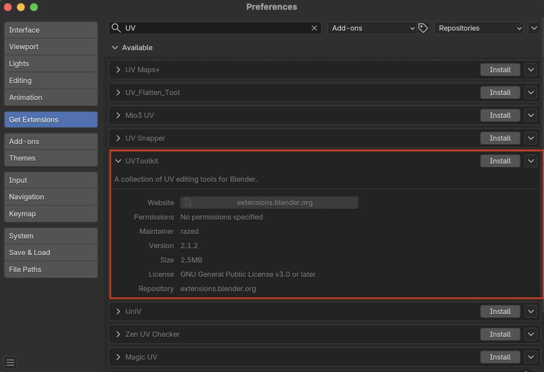Click the search magnifier icon
Image resolution: width=544 pixels, height=372 pixels.
(x=116, y=28)
